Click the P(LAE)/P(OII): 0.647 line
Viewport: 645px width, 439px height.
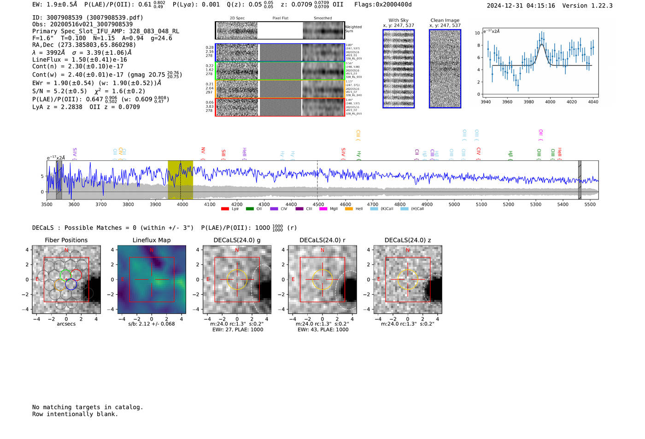[101, 99]
